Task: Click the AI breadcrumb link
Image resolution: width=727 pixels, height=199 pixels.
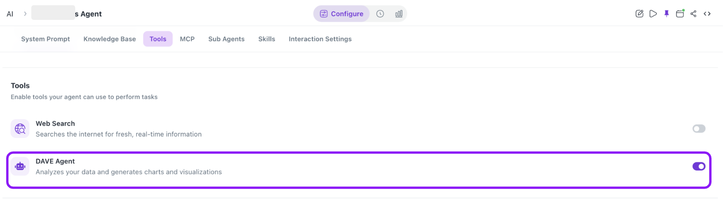Action: point(10,14)
